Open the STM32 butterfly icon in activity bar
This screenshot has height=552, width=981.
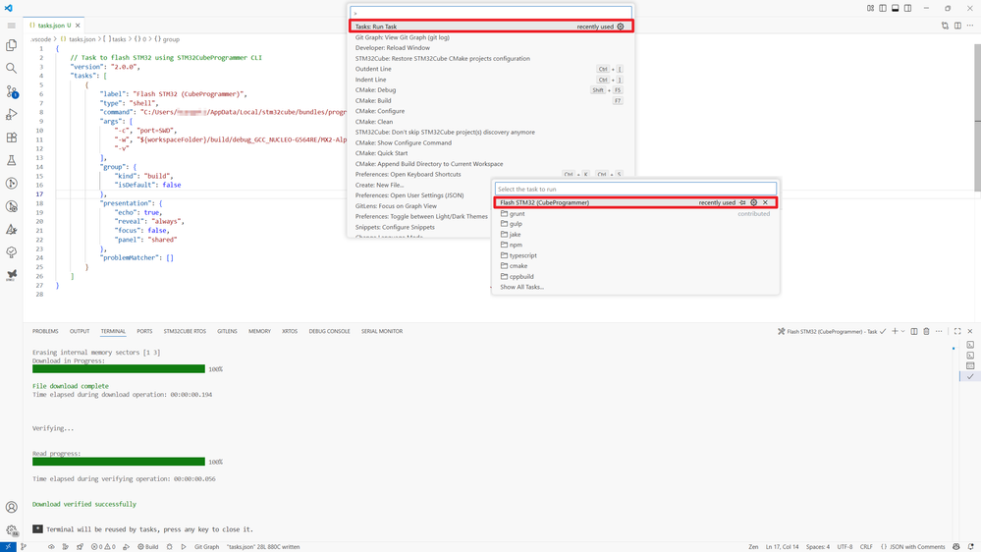pos(11,275)
